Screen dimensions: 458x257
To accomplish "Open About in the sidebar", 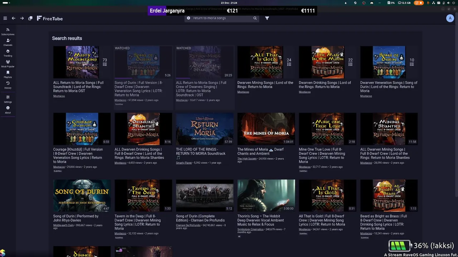I will [x=8, y=110].
